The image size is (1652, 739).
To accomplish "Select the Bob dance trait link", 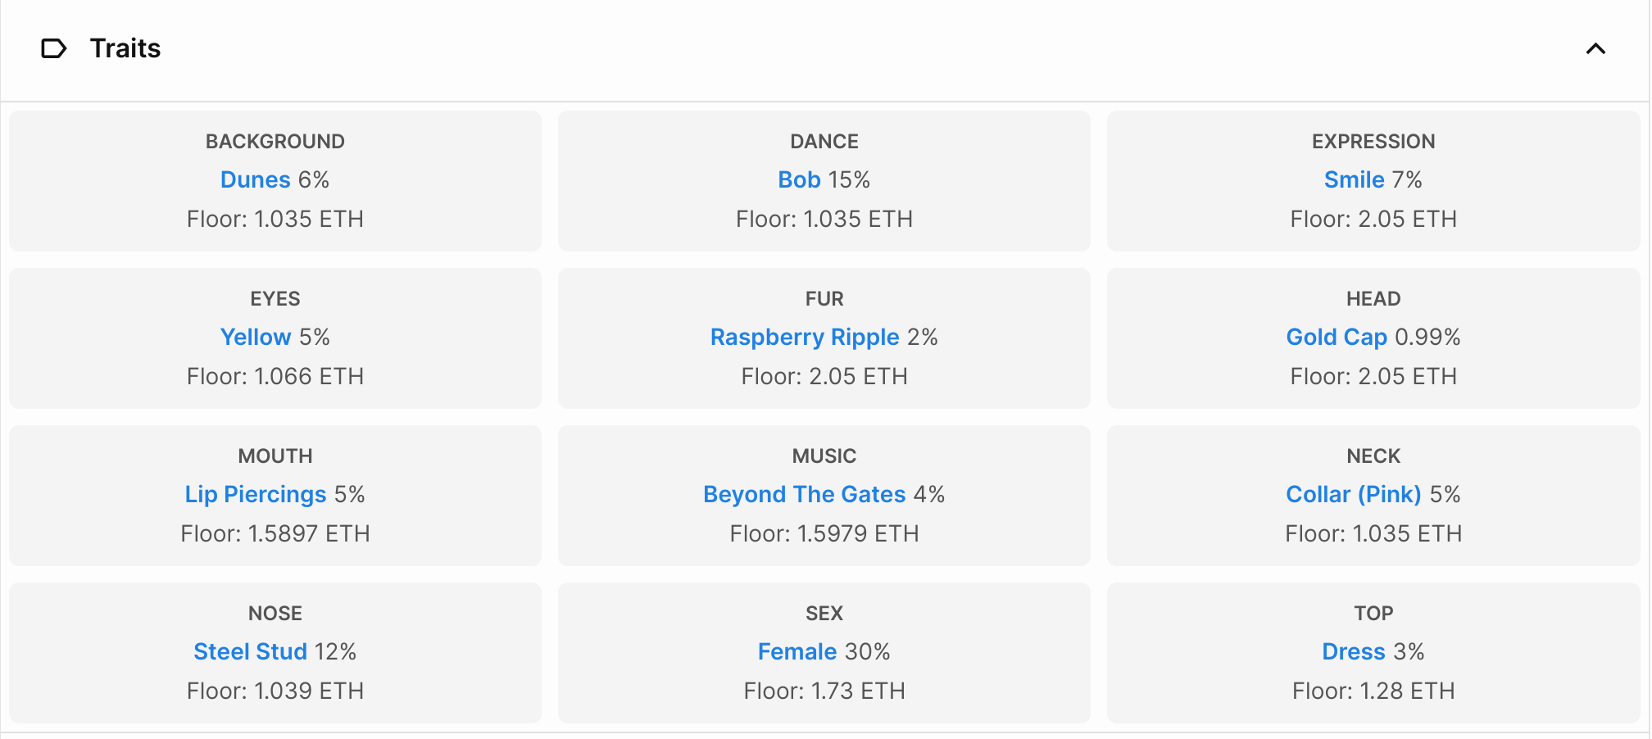I will (799, 179).
